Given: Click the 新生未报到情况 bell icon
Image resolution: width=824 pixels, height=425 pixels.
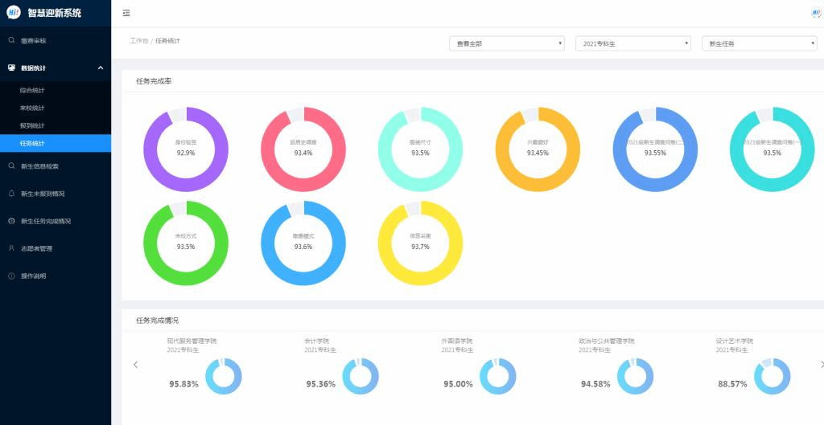Looking at the screenshot, I should [11, 194].
